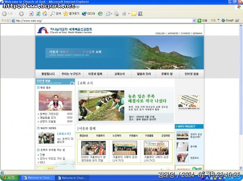The height and width of the screenshot is (181, 243).
Task: Open the 김장 나누기(3) photo thumbnail
Action: tap(125, 148)
